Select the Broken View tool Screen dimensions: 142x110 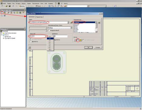17,13
